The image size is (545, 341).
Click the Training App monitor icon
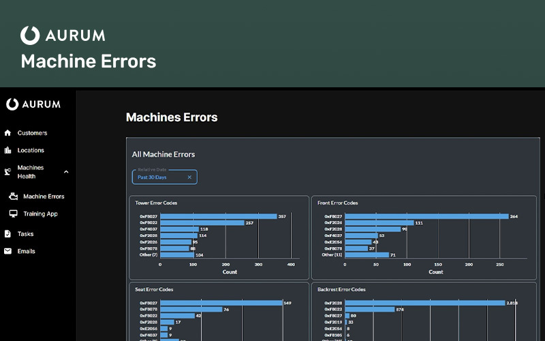pyautogui.click(x=13, y=213)
